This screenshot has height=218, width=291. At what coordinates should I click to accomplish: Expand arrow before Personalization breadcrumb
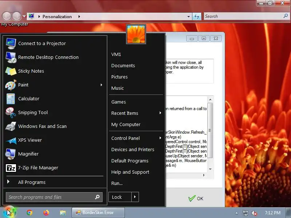pyautogui.click(x=39, y=16)
